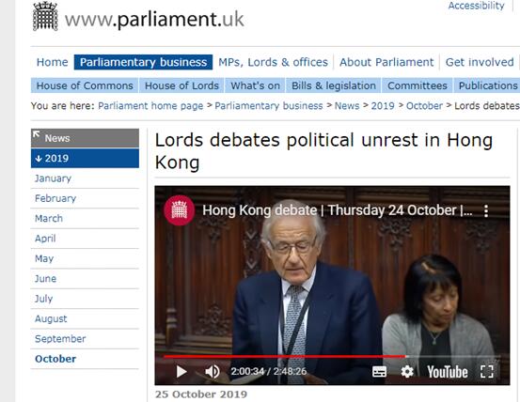This screenshot has height=402, width=520.
Task: Select Parliamentary business menu item
Action: [143, 62]
